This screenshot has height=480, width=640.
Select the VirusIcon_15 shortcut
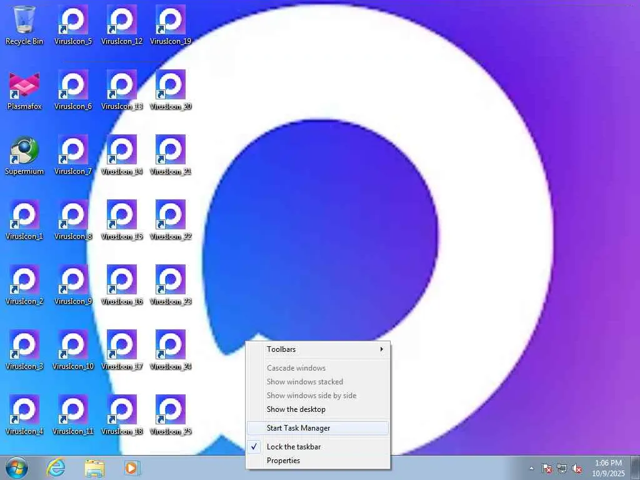point(122,219)
